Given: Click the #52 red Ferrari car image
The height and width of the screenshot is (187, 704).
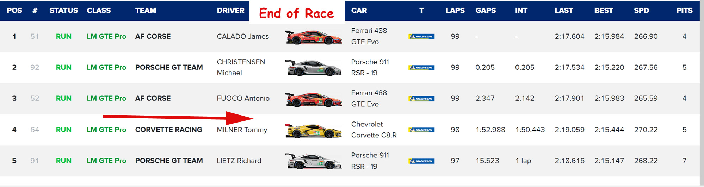Looking at the screenshot, I should (x=313, y=99).
